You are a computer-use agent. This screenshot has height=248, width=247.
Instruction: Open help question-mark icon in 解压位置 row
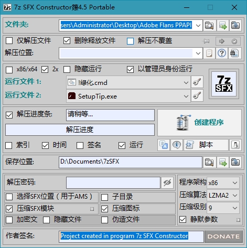click(x=222, y=53)
